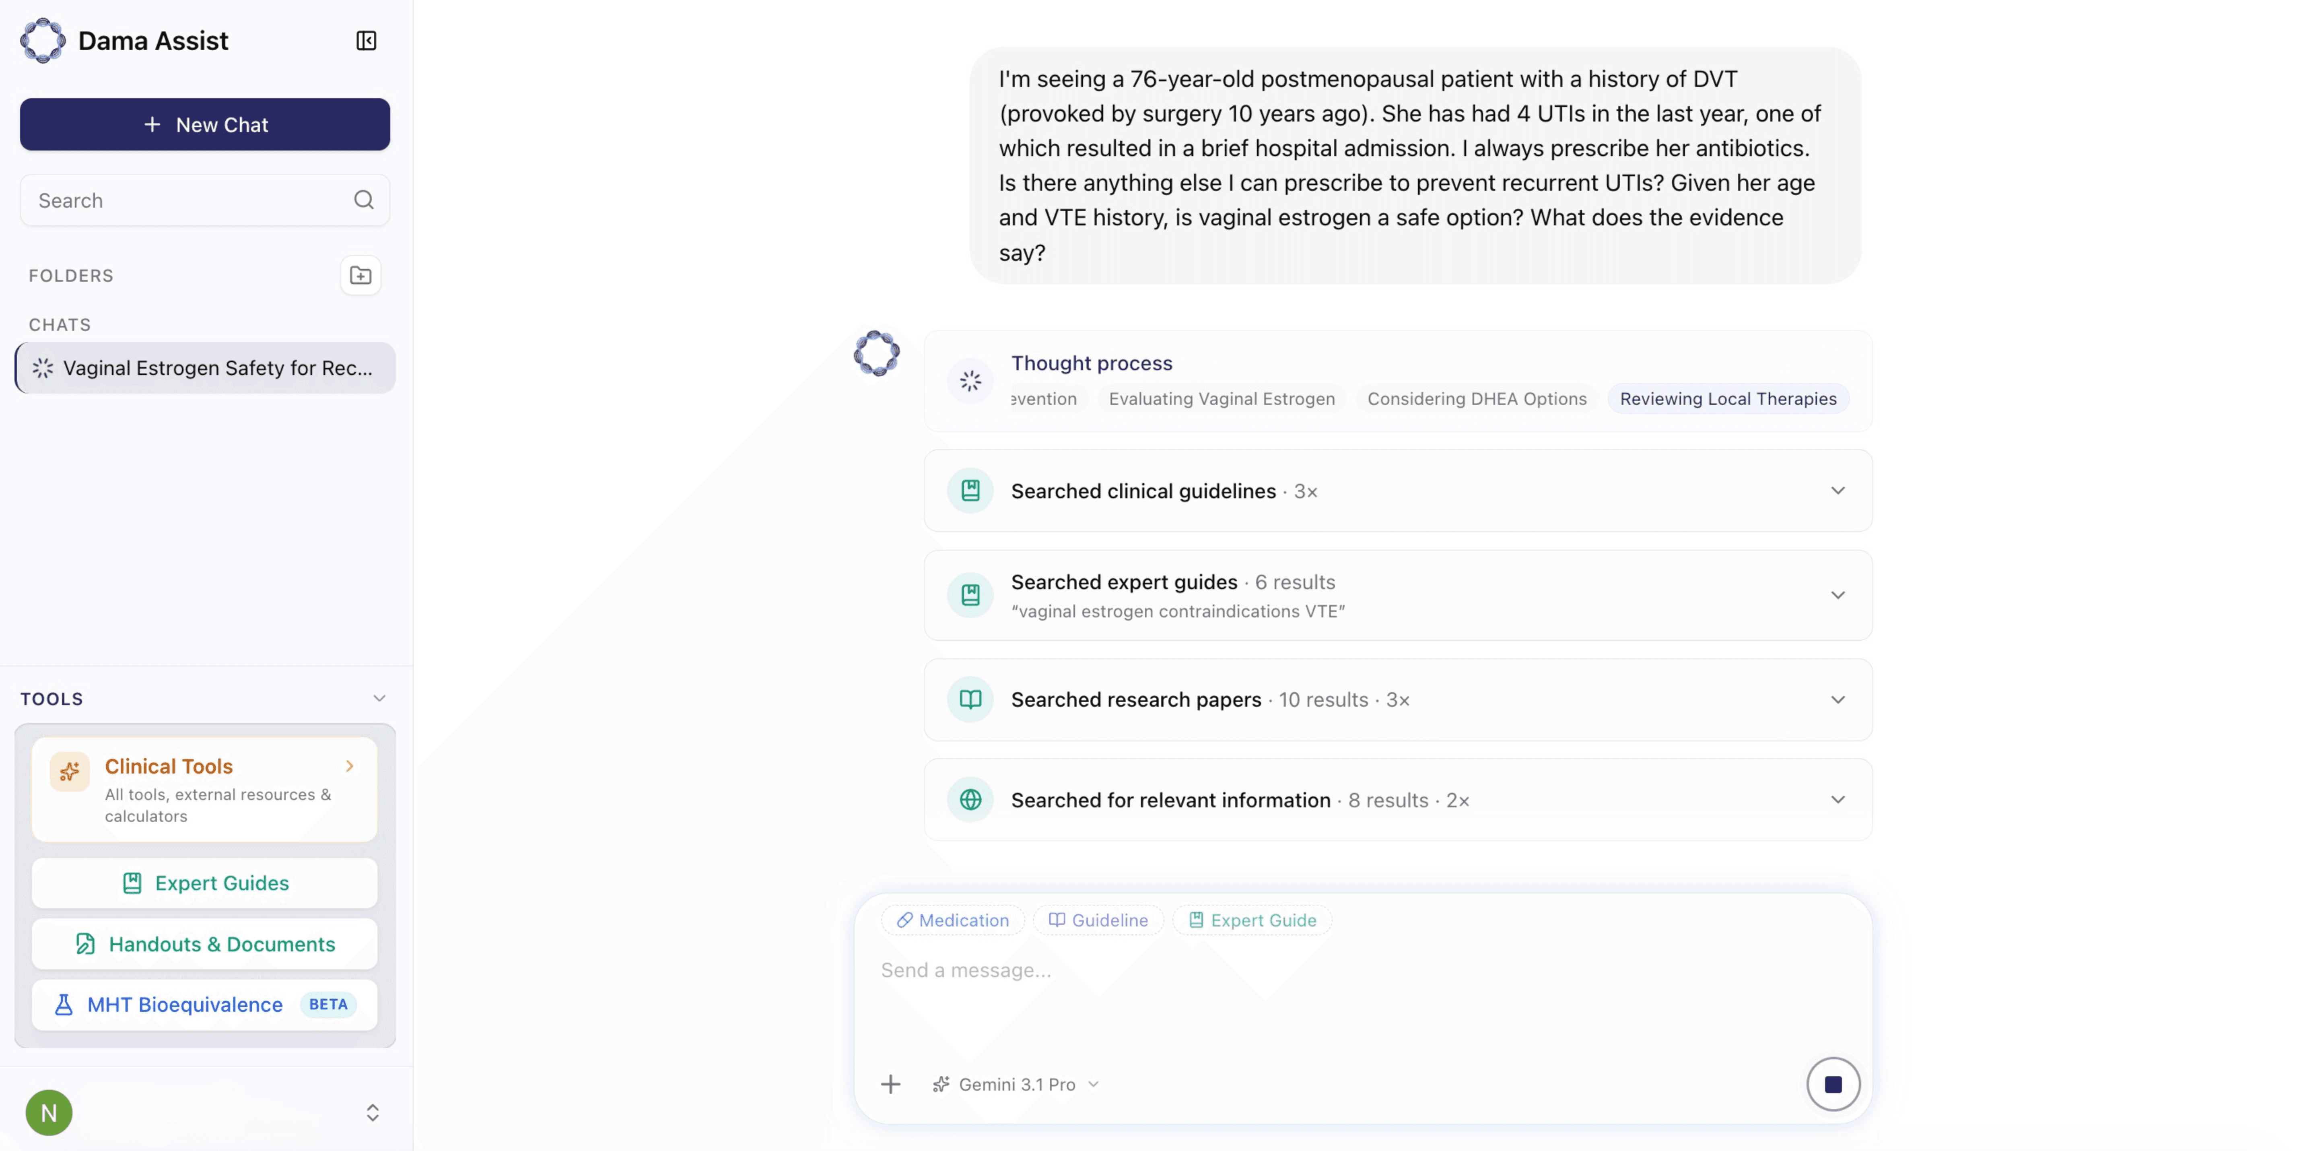Stop the response generation
The width and height of the screenshot is (2303, 1151).
click(x=1833, y=1085)
